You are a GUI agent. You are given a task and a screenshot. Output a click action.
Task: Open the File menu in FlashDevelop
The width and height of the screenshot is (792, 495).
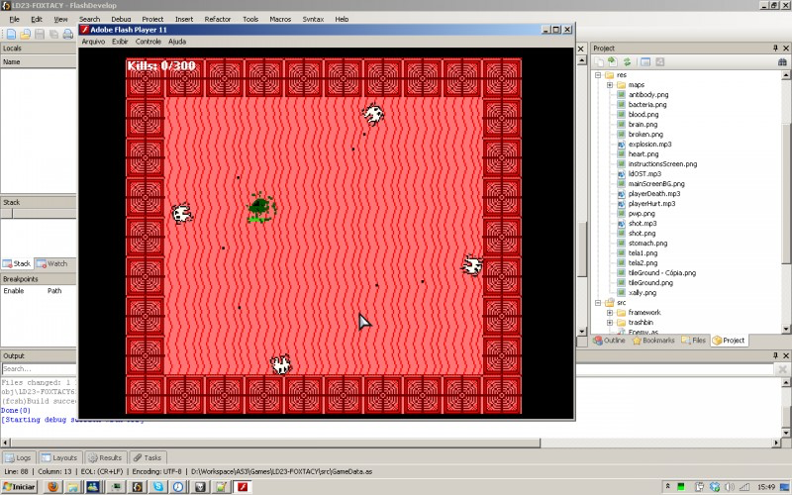click(x=14, y=19)
